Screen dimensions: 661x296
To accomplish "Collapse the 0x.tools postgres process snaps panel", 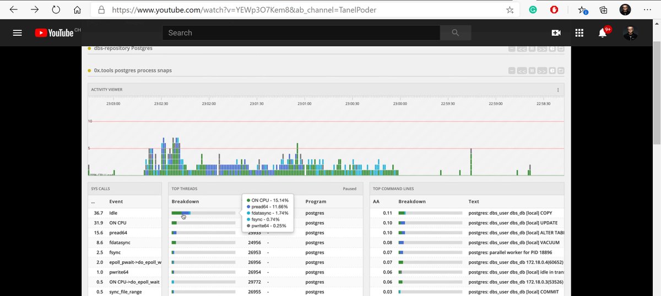I will [x=512, y=70].
